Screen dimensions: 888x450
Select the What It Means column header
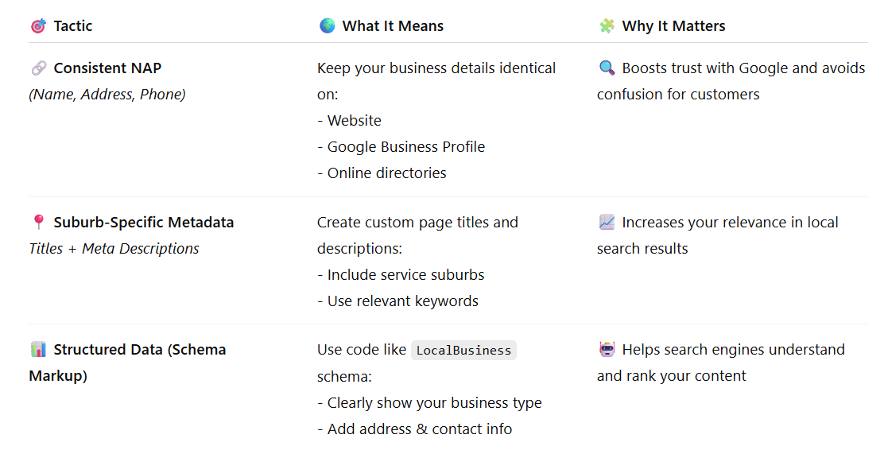(393, 26)
